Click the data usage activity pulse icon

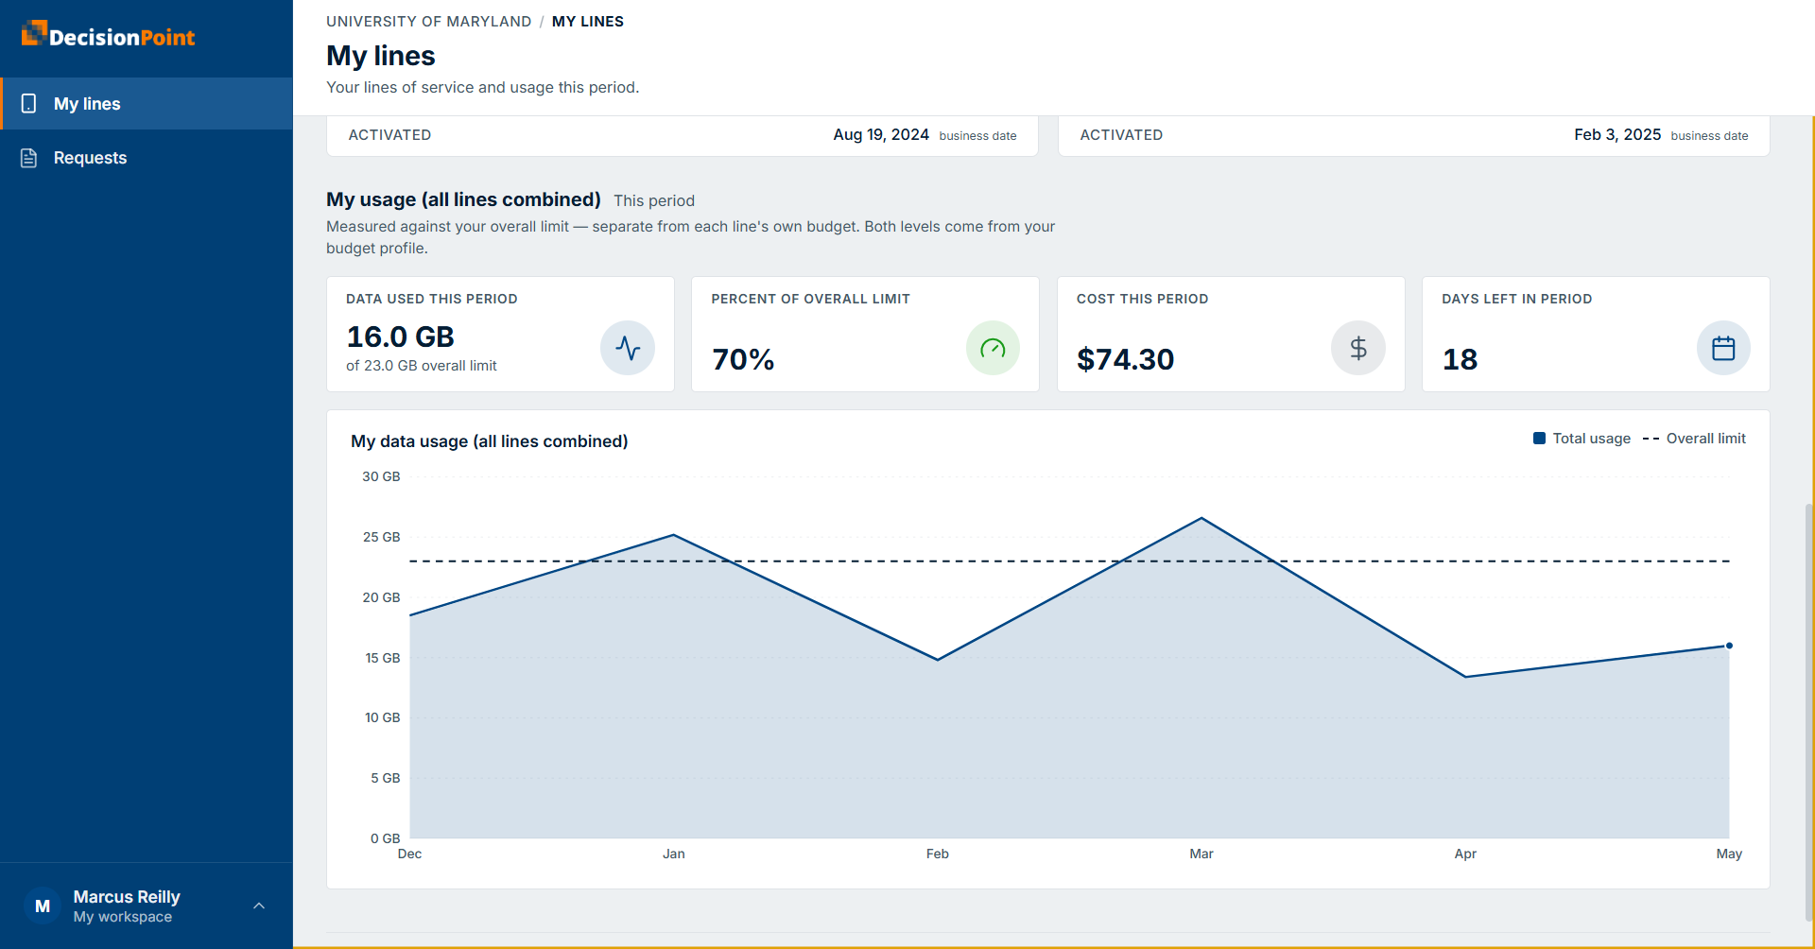click(x=628, y=348)
